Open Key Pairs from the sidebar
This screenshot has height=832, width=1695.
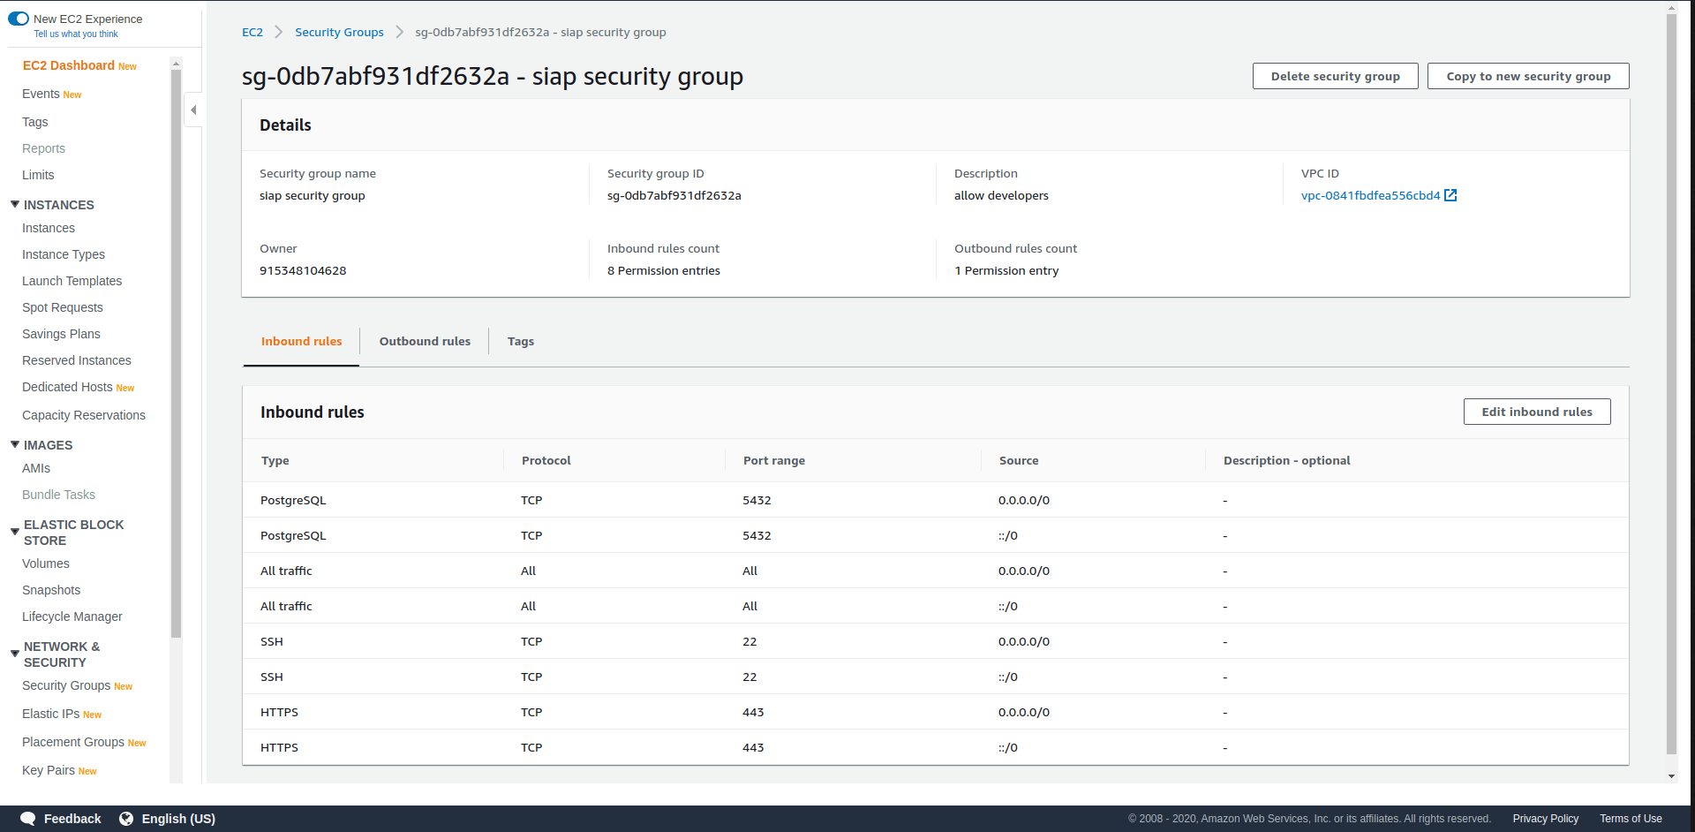pos(48,769)
